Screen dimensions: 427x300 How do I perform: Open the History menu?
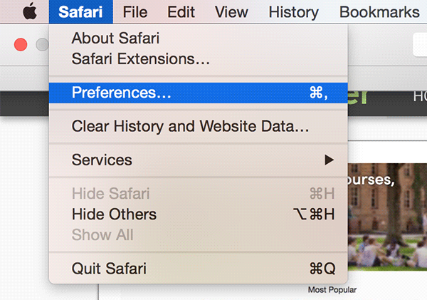pyautogui.click(x=294, y=11)
